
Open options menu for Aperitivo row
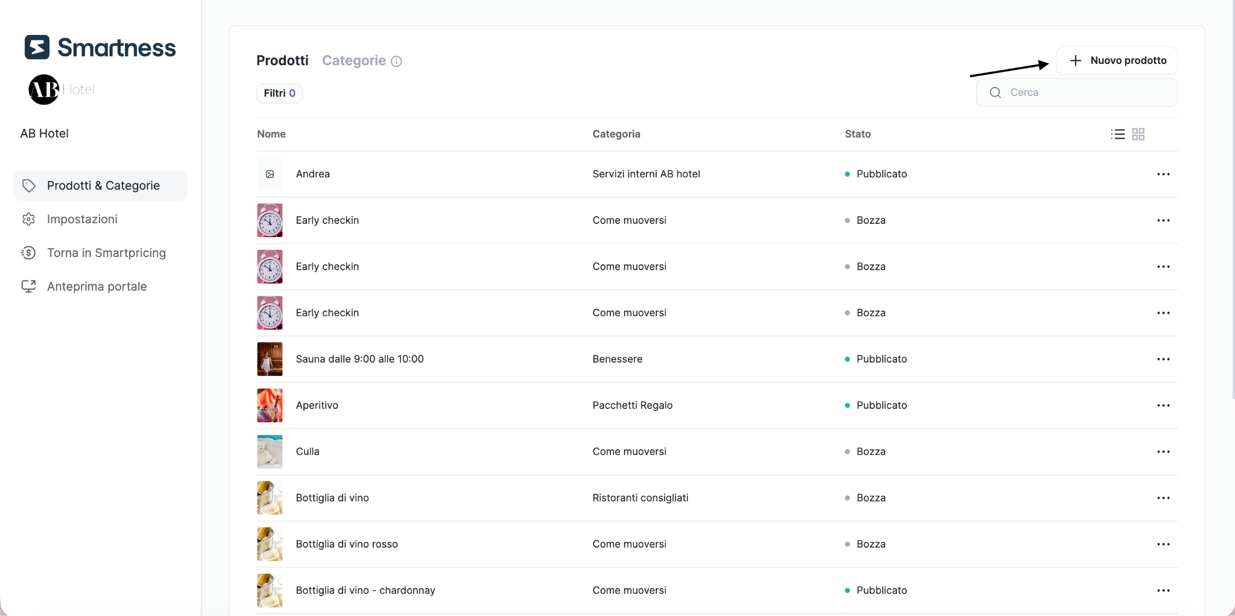1163,405
